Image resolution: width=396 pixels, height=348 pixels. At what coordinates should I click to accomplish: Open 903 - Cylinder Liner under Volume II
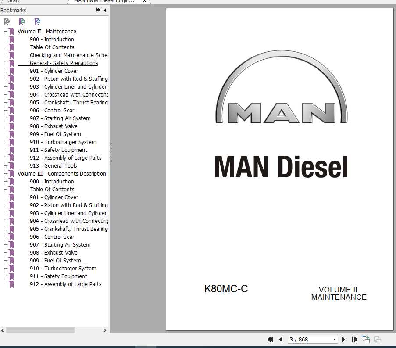coord(68,87)
